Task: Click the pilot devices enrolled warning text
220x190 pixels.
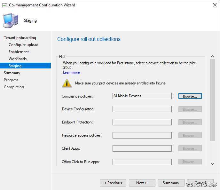Action: 121,83
